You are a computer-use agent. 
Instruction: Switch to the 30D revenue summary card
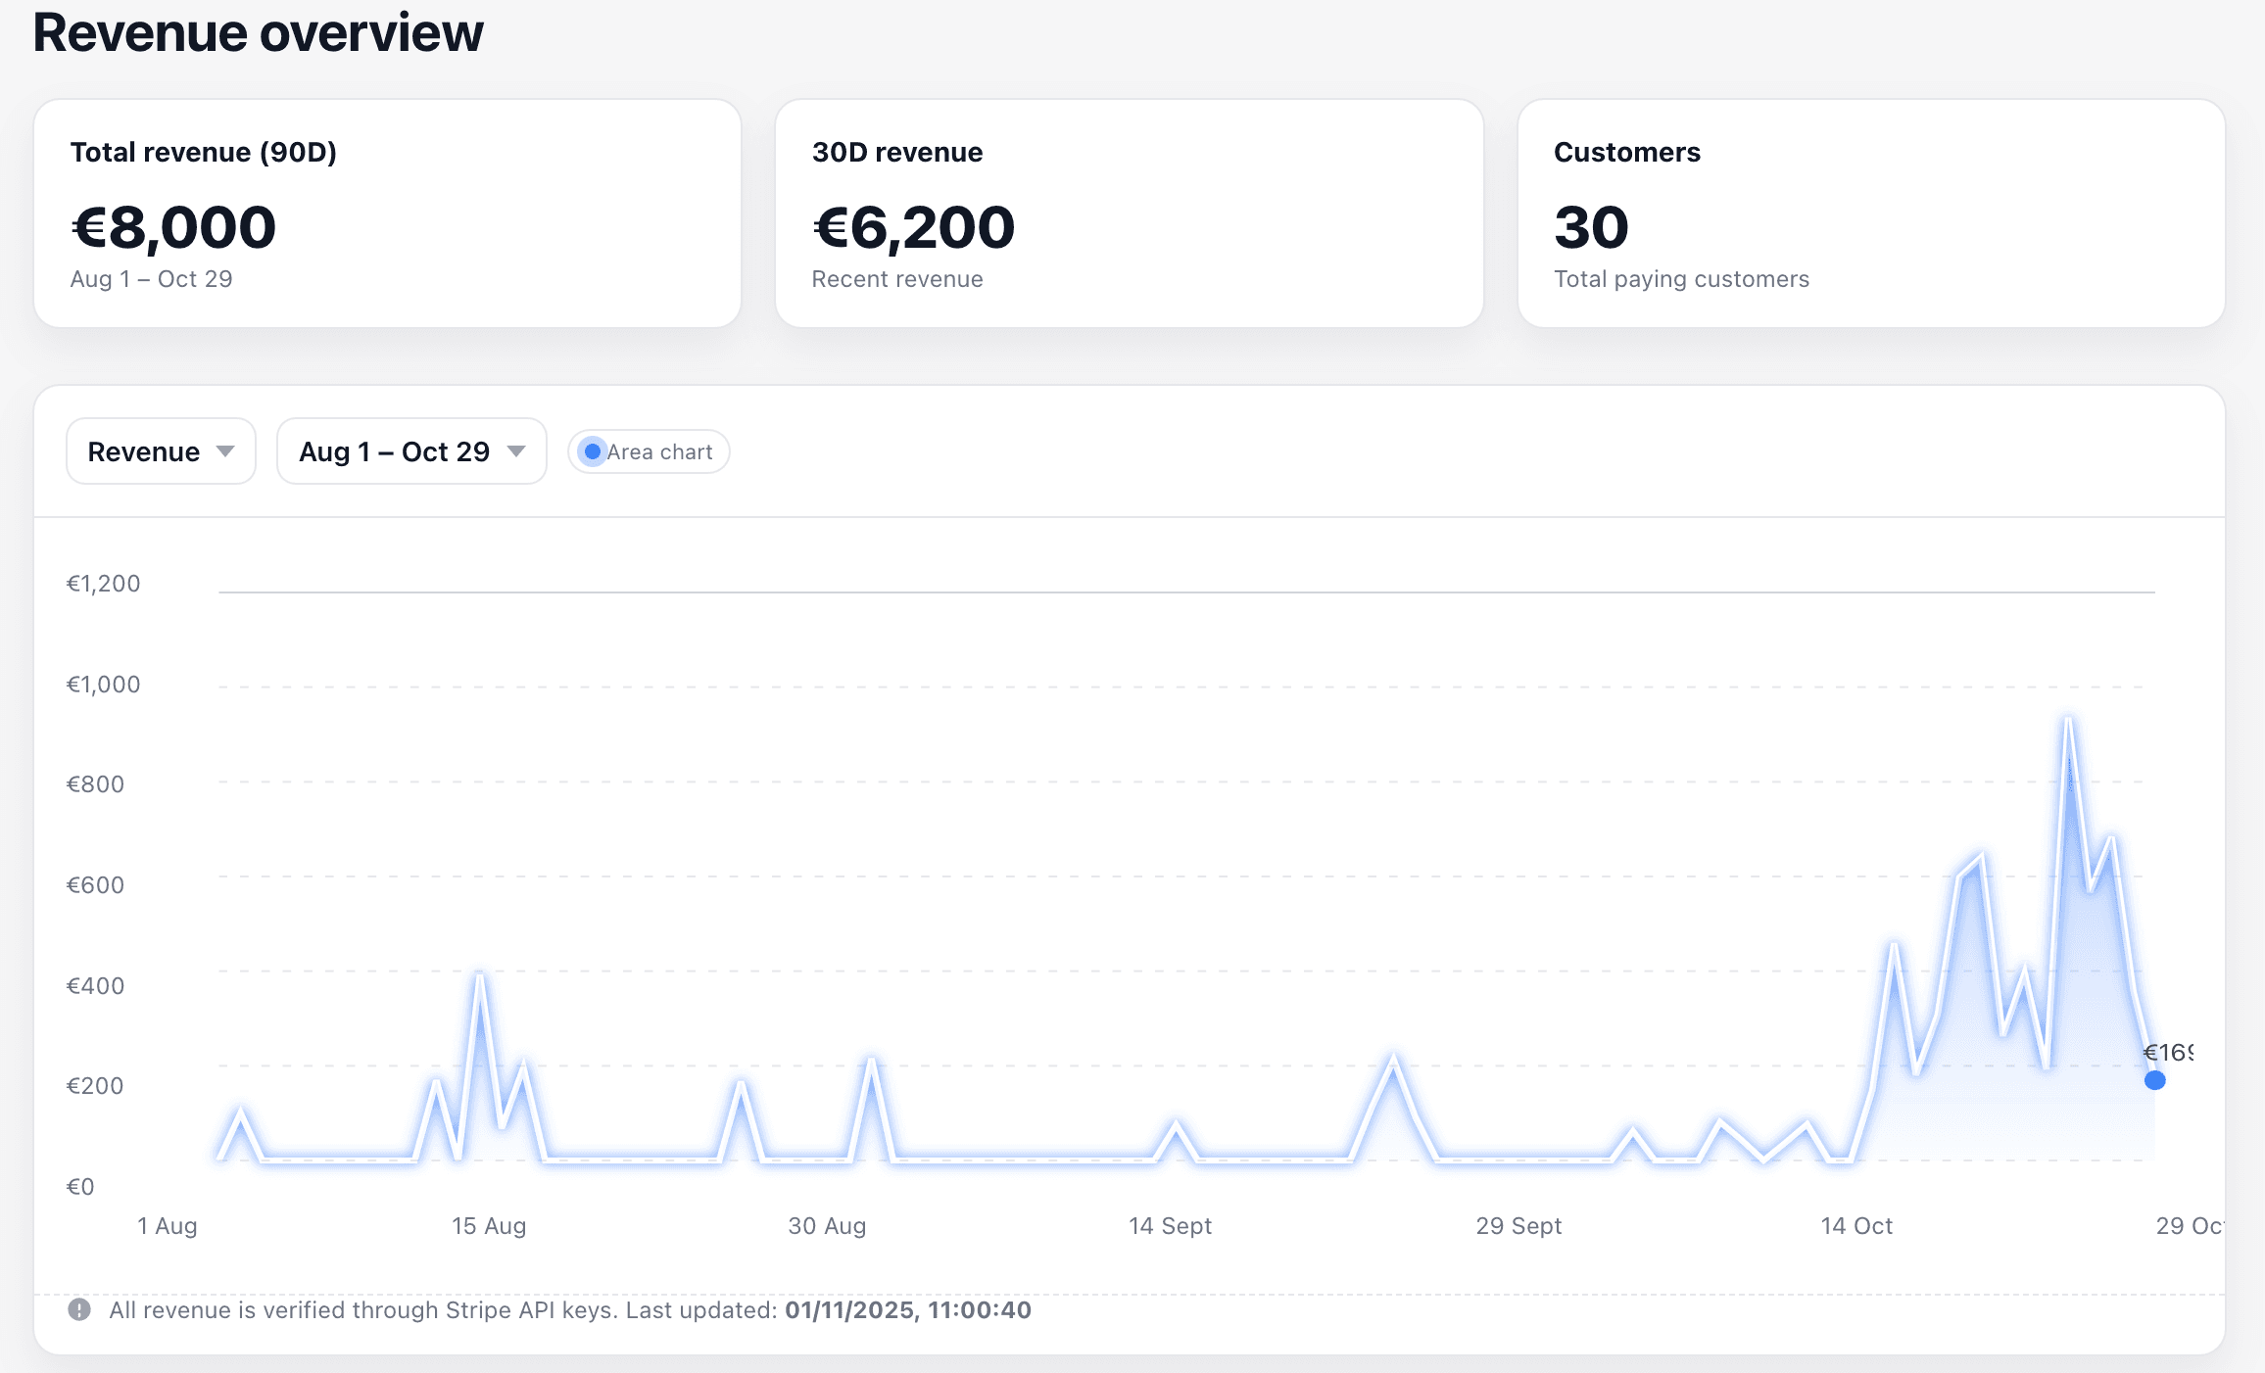tap(1129, 214)
